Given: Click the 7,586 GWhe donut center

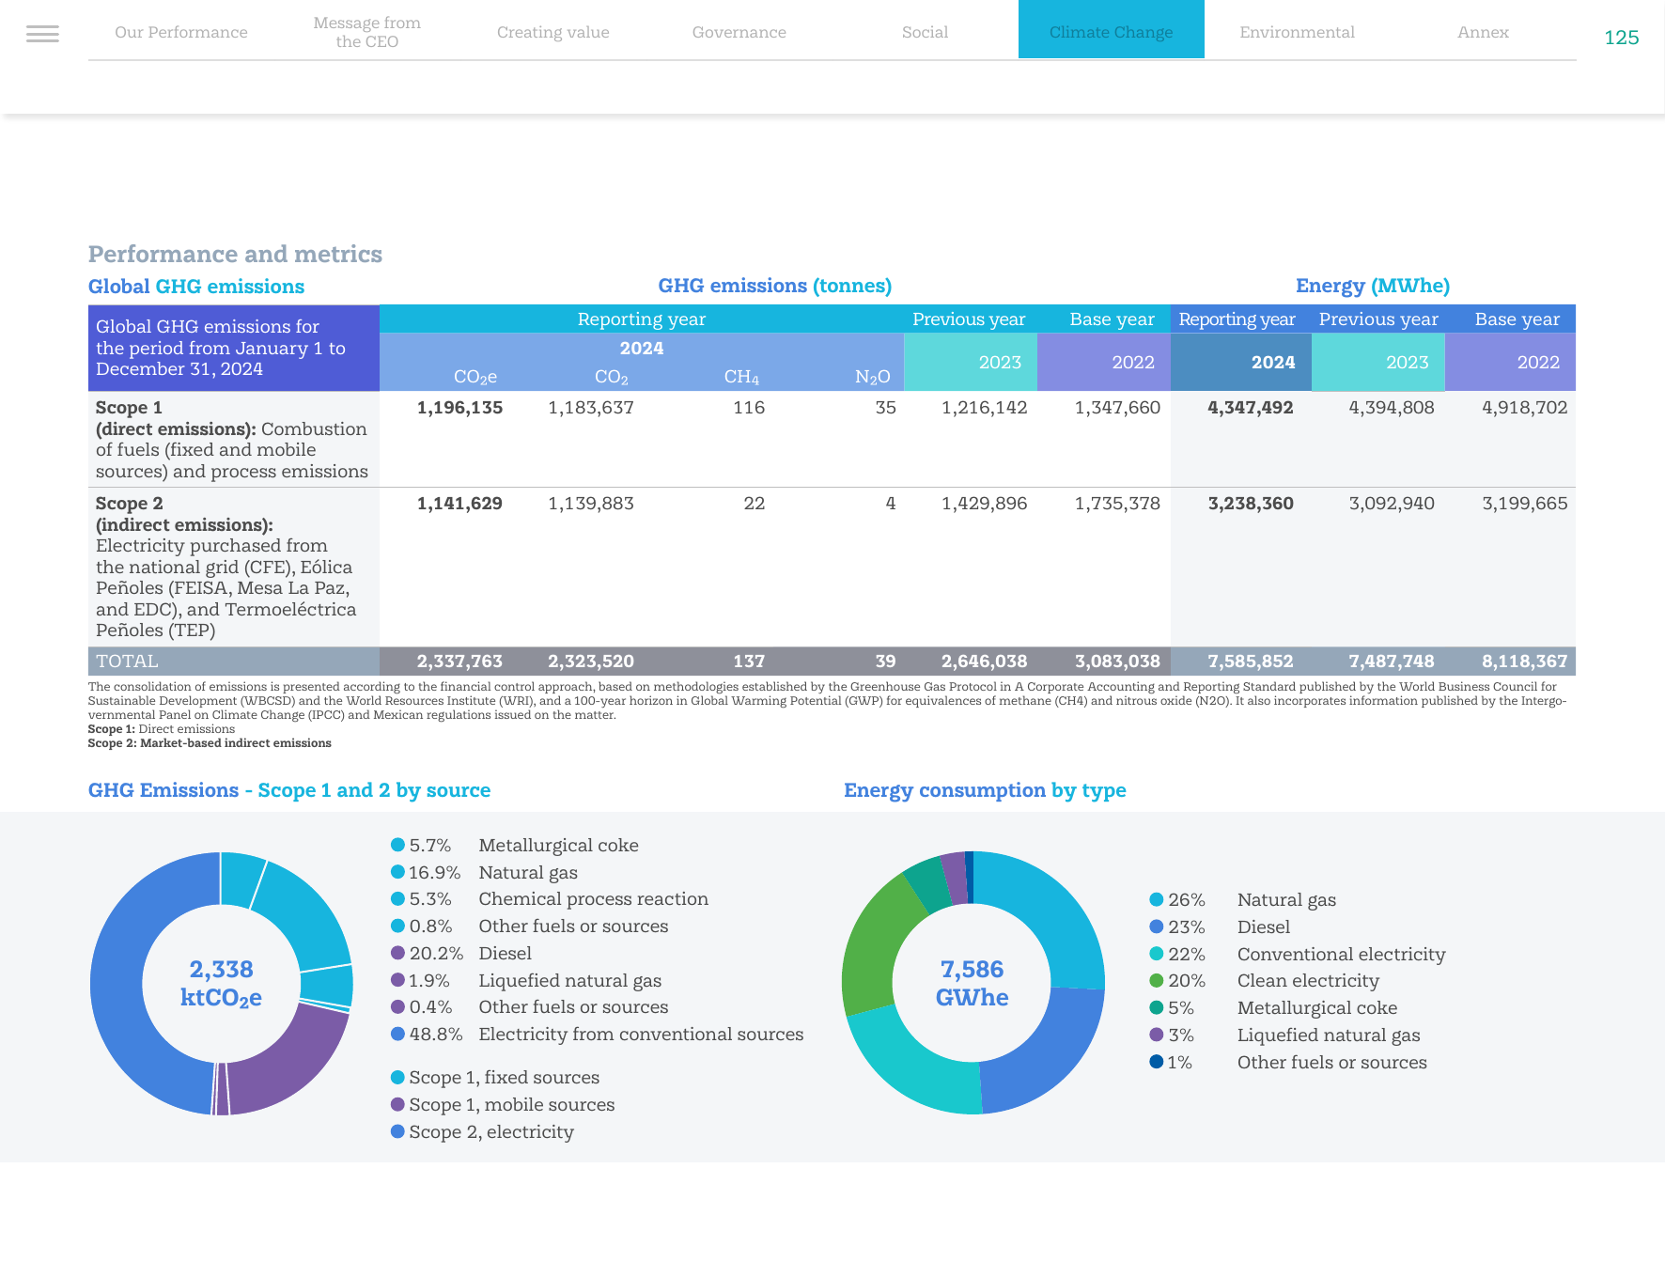Looking at the screenshot, I should [x=973, y=983].
